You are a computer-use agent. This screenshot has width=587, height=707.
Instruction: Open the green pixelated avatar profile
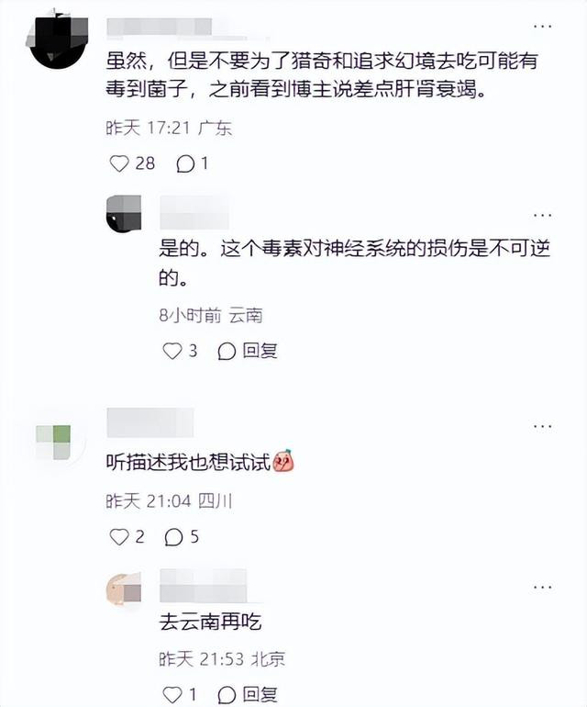tap(56, 441)
